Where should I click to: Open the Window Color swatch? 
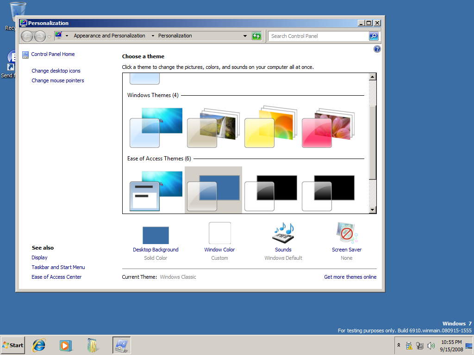coord(219,233)
